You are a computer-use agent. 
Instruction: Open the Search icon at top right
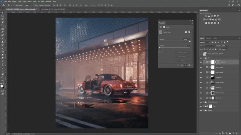tap(229, 5)
